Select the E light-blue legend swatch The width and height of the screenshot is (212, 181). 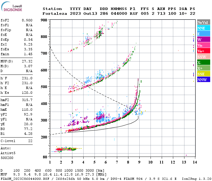pyautogui.click(x=204, y=34)
